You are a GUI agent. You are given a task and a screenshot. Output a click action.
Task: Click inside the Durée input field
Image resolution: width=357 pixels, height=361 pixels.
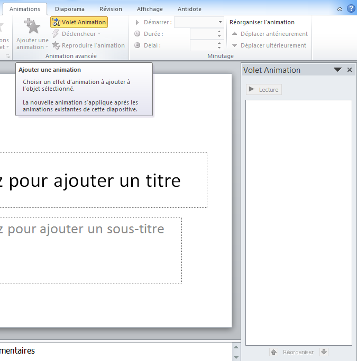pyautogui.click(x=203, y=34)
